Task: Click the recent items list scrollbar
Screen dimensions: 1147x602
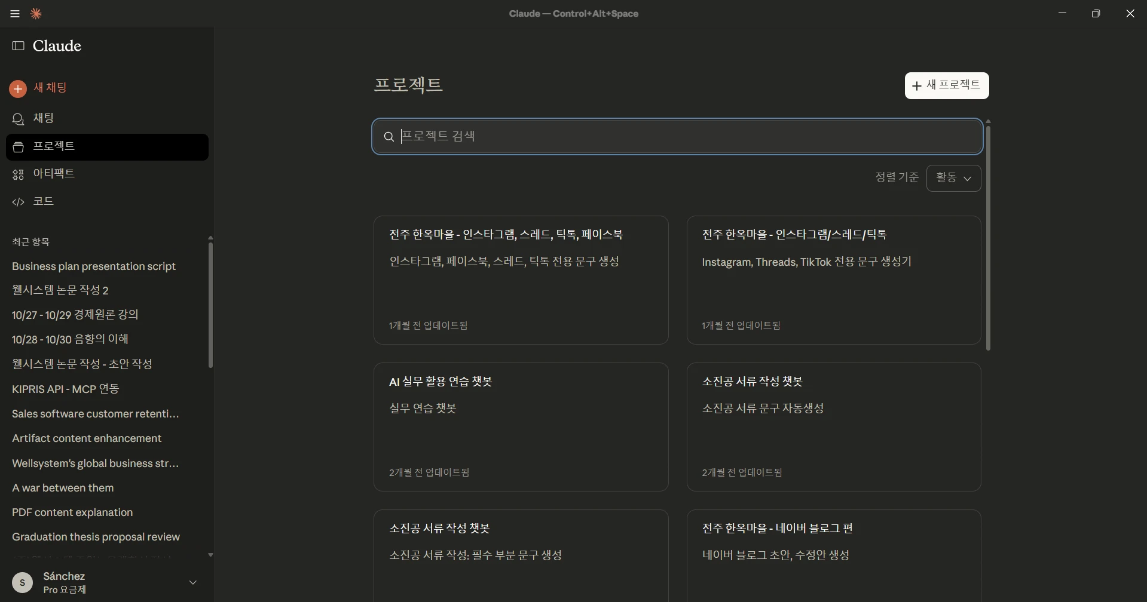Action: click(x=210, y=305)
